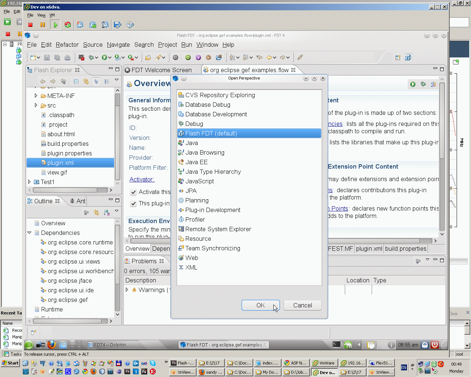
Task: Click the Ant tab's bug-shaped icon
Action: click(x=72, y=201)
